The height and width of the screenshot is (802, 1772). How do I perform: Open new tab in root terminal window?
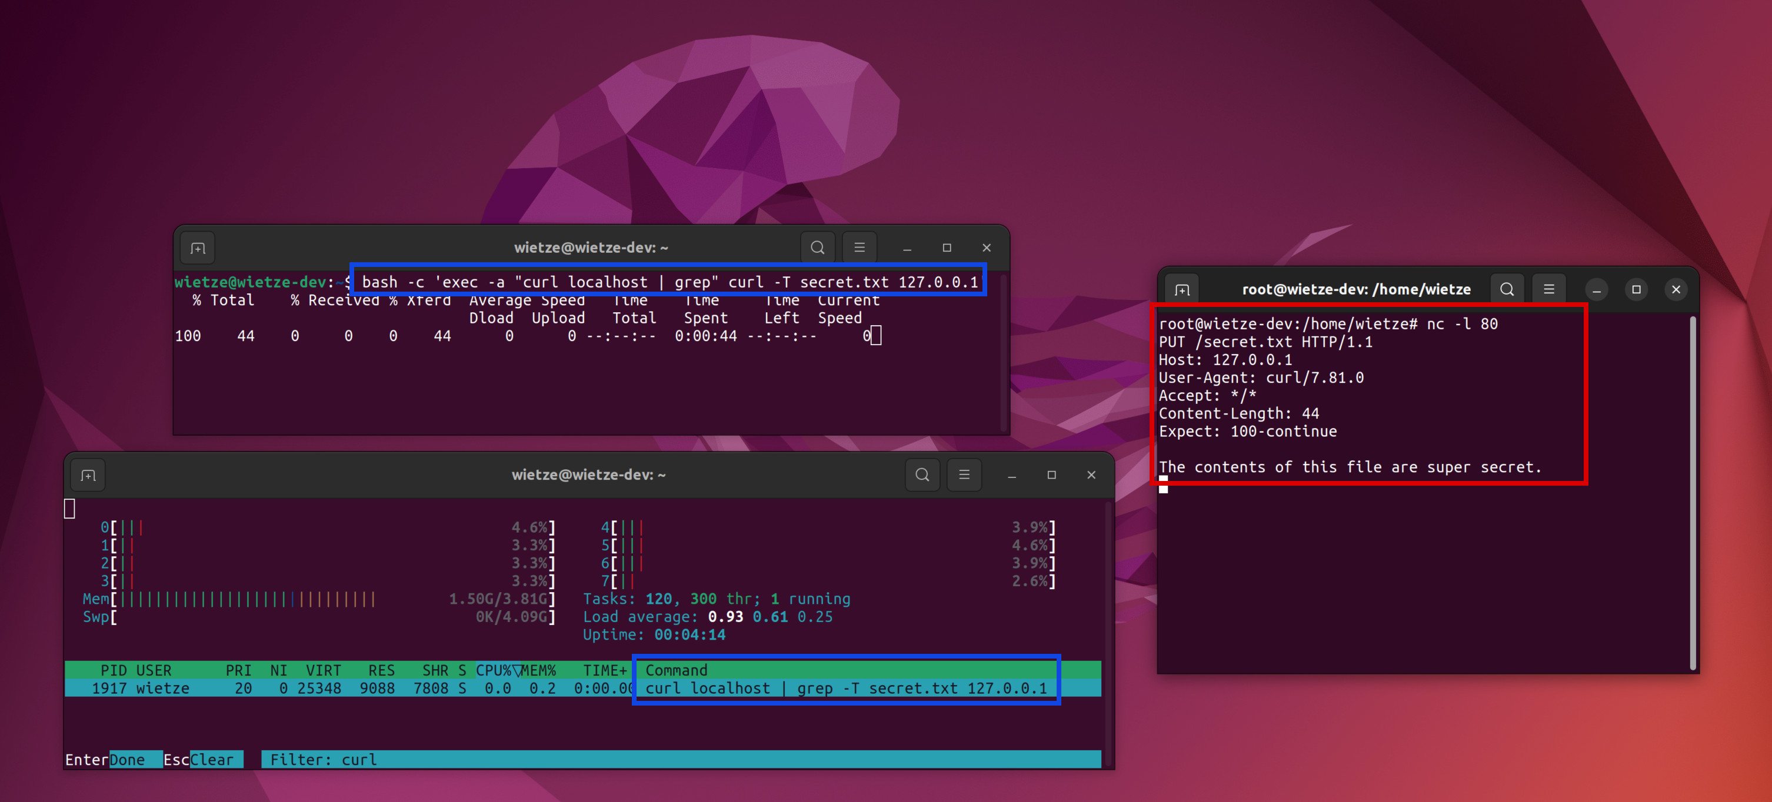[x=1182, y=290]
